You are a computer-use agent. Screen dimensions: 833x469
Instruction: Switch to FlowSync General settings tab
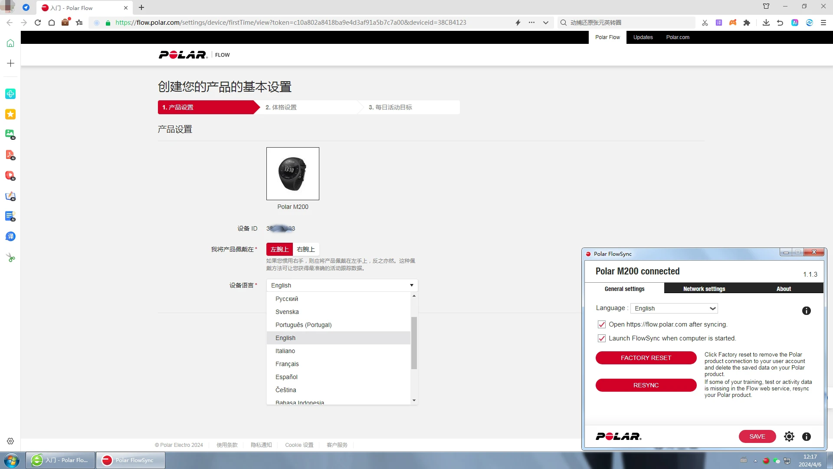(624, 289)
